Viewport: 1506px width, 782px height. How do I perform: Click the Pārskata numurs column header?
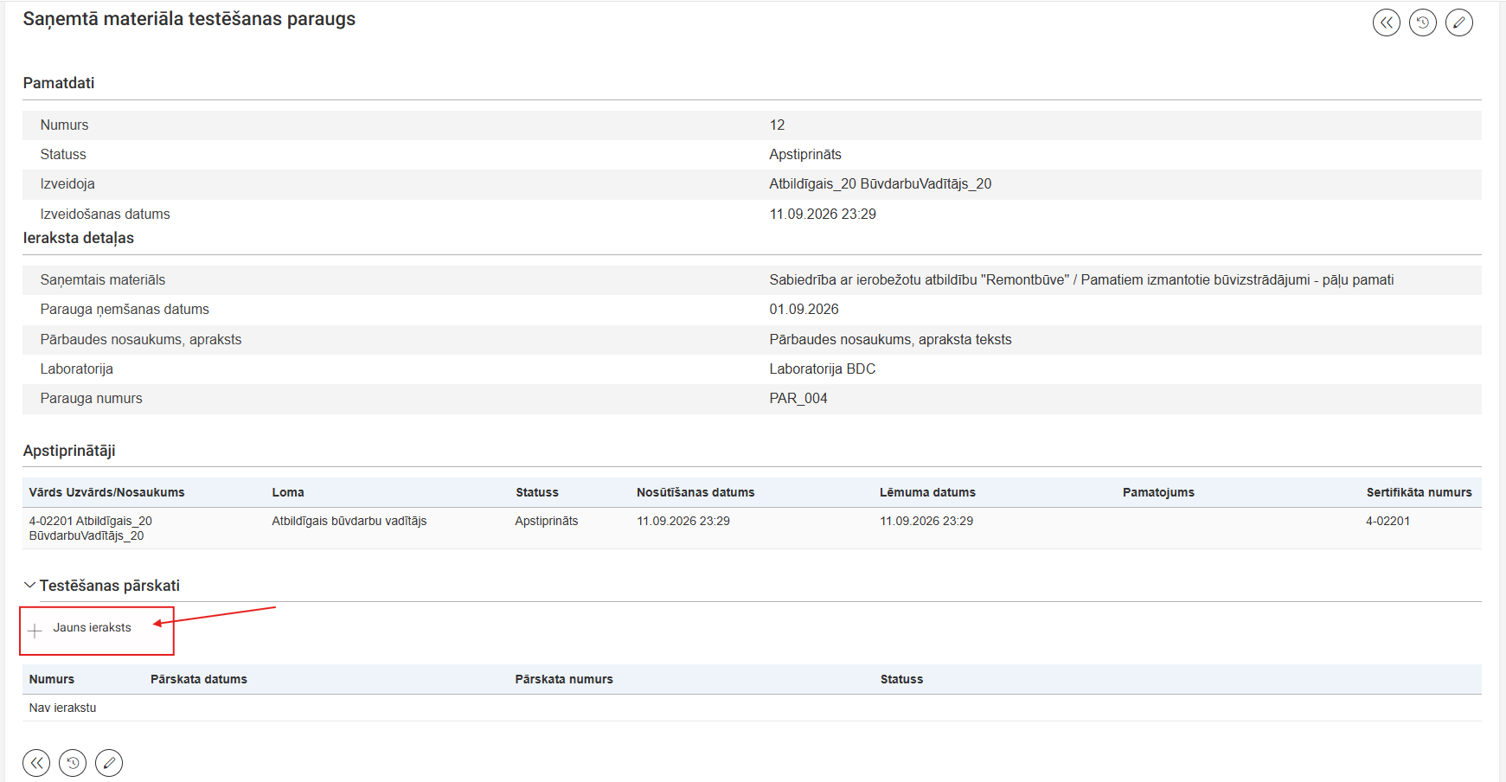[564, 679]
